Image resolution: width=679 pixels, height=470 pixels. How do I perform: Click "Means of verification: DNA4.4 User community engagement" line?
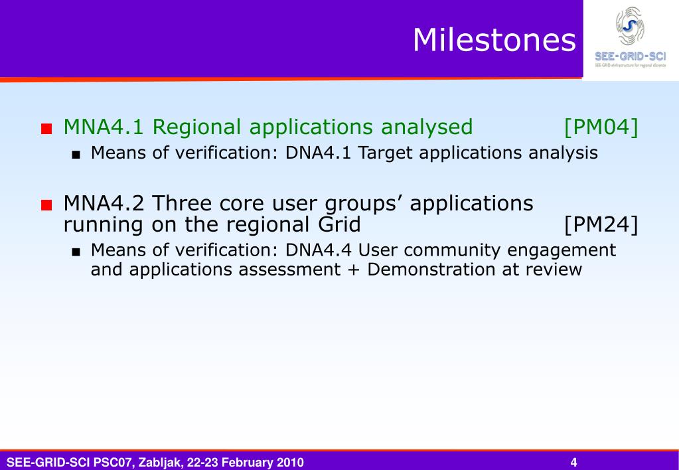click(353, 250)
